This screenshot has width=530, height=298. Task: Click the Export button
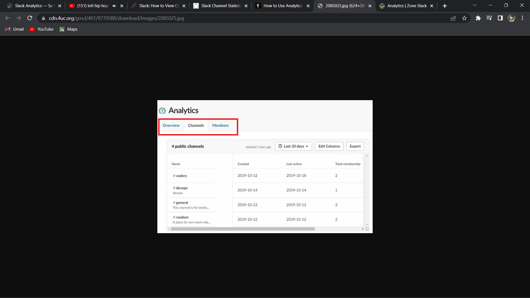click(355, 146)
